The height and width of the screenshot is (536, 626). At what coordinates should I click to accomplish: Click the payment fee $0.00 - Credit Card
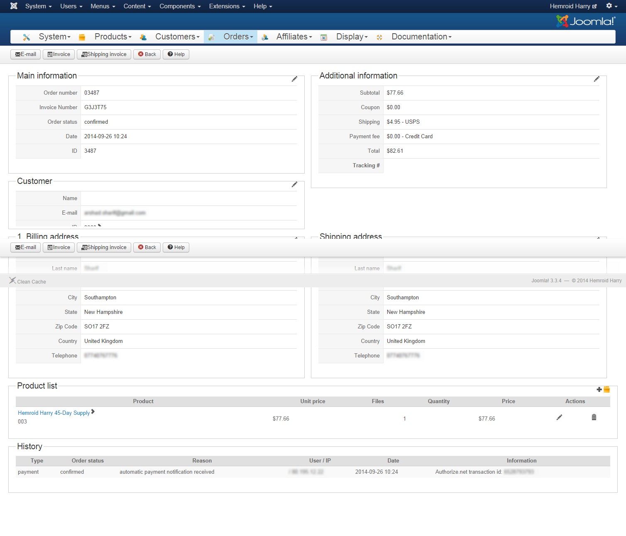click(410, 137)
